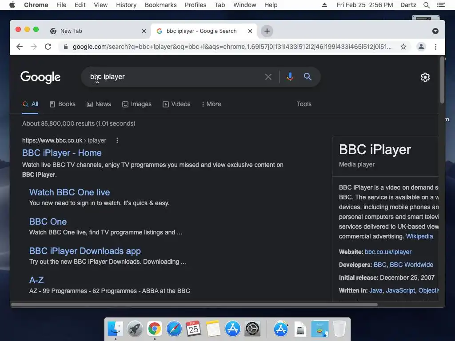
Task: Open the History menu
Action: click(x=126, y=5)
